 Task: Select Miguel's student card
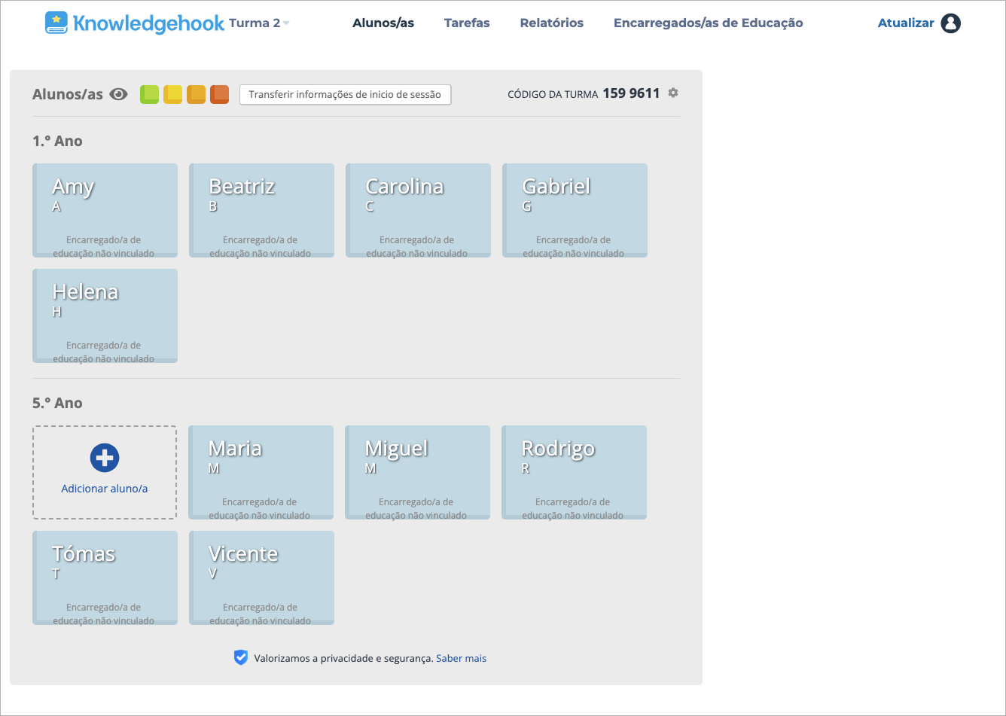click(x=418, y=473)
